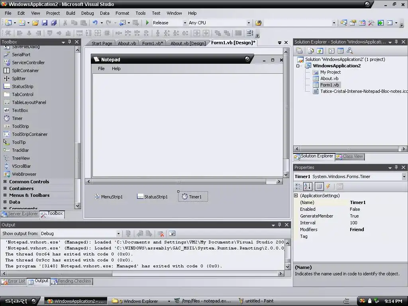The width and height of the screenshot is (408, 306).
Task: Switch to the Start Page tab
Action: (x=102, y=43)
